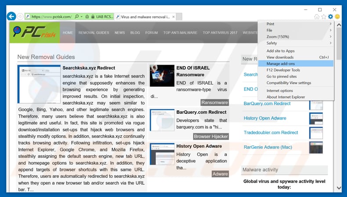Click the scrollbar down arrow
The image size is (347, 197).
(x=339, y=188)
